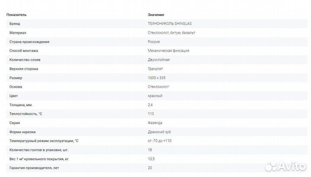Select the "Россия" value cell
The height and width of the screenshot is (177, 311).
coord(154,41)
